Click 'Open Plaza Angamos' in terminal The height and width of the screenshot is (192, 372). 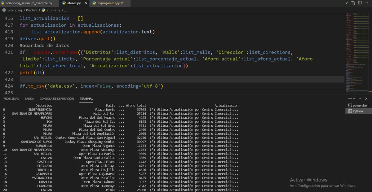pos(99,146)
